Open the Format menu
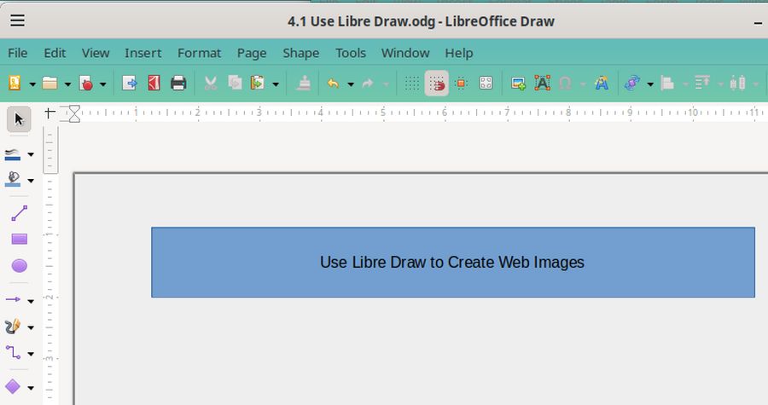This screenshot has width=768, height=405. (x=199, y=53)
